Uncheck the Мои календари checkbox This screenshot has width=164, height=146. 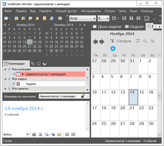(x=9, y=69)
